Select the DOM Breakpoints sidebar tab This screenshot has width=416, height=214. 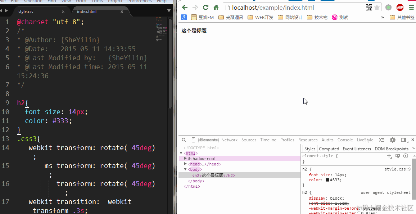[x=392, y=149]
